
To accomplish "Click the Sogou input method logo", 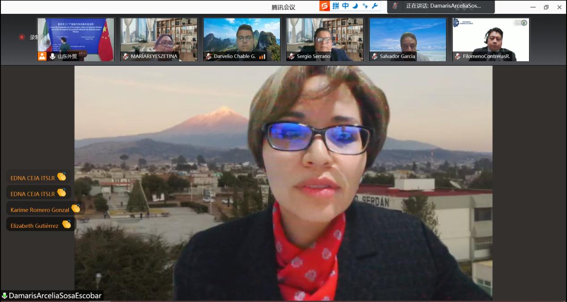I will (324, 6).
